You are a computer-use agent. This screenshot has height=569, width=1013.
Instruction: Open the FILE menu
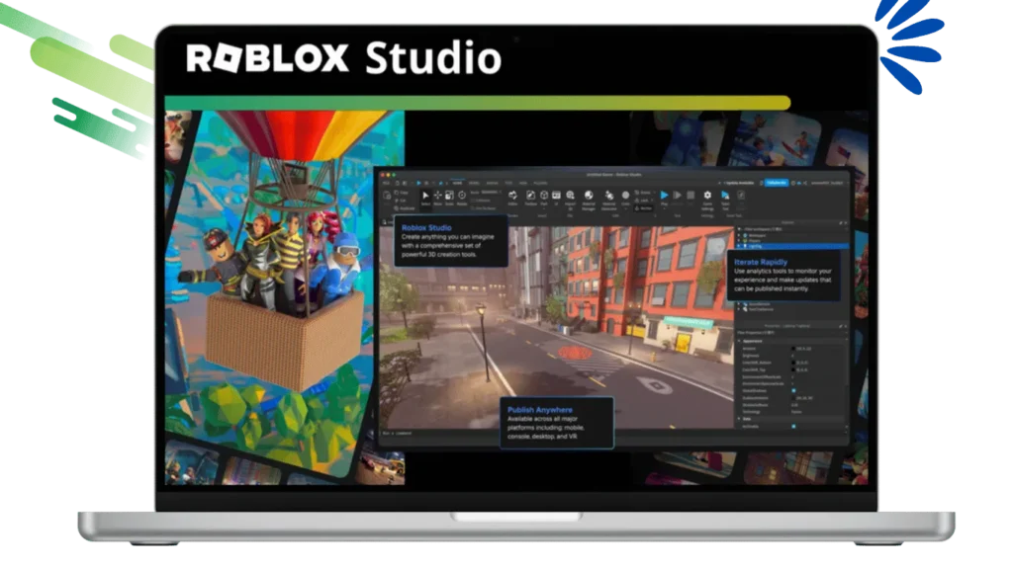pyautogui.click(x=387, y=183)
